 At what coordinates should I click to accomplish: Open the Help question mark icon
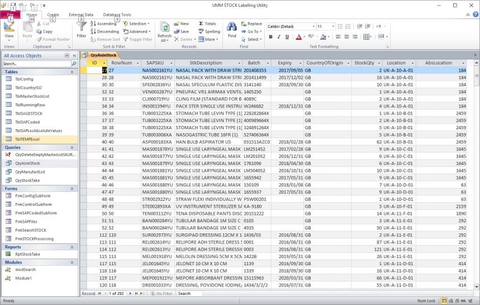[x=476, y=14]
